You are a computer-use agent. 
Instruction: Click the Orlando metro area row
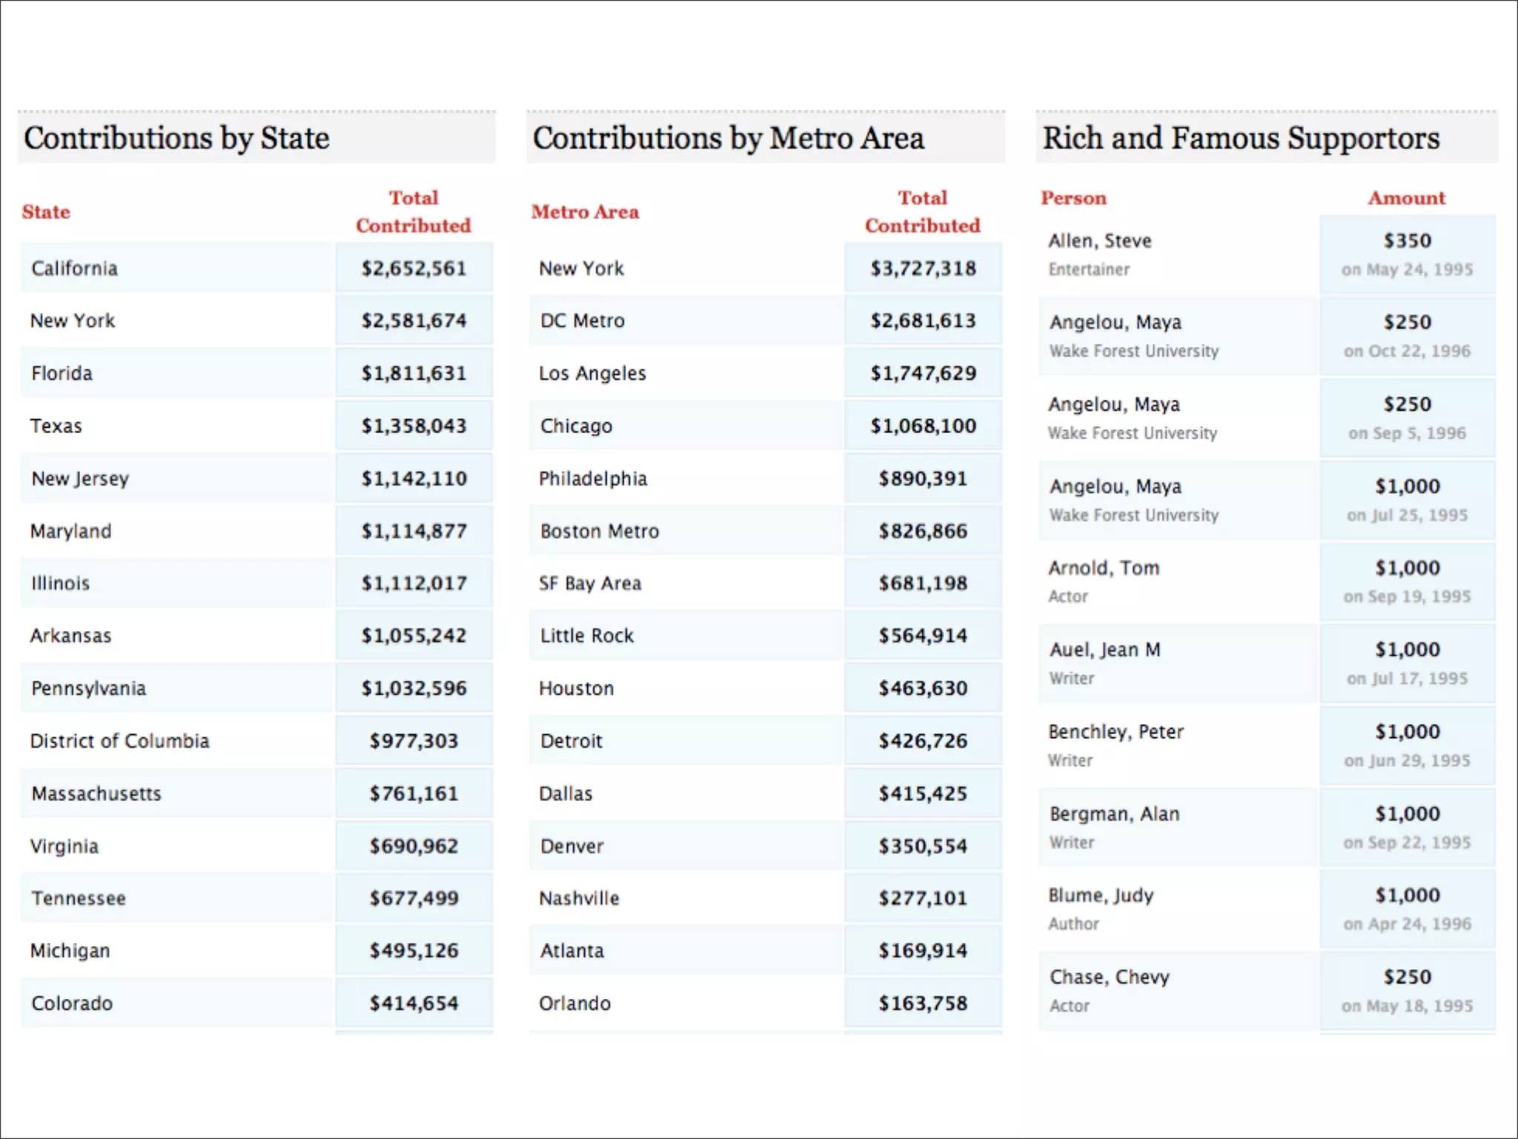766,1003
